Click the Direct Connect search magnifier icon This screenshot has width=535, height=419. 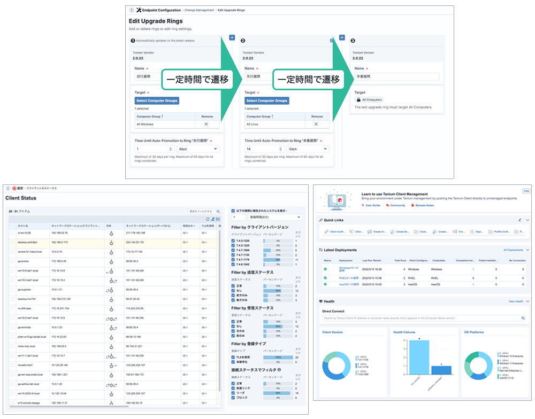pyautogui.click(x=523, y=318)
